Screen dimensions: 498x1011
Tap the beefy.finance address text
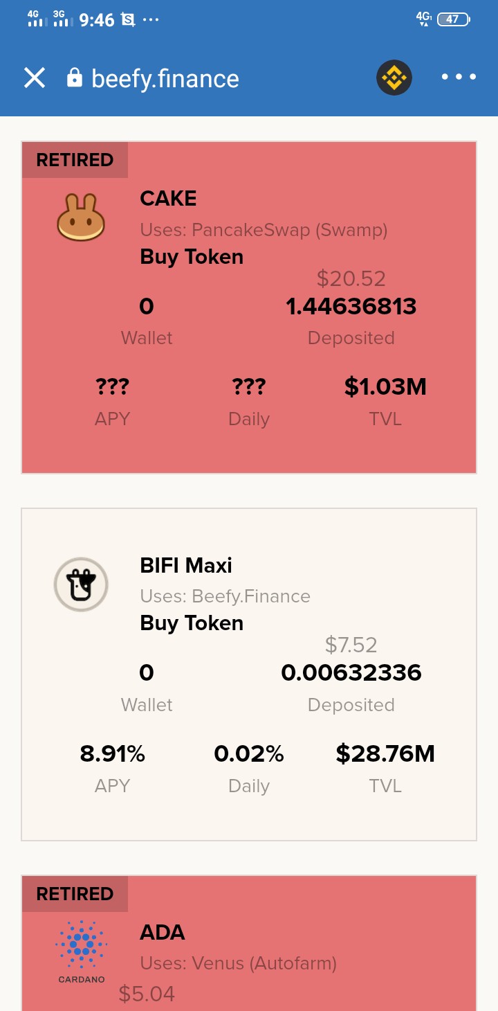[x=165, y=79]
